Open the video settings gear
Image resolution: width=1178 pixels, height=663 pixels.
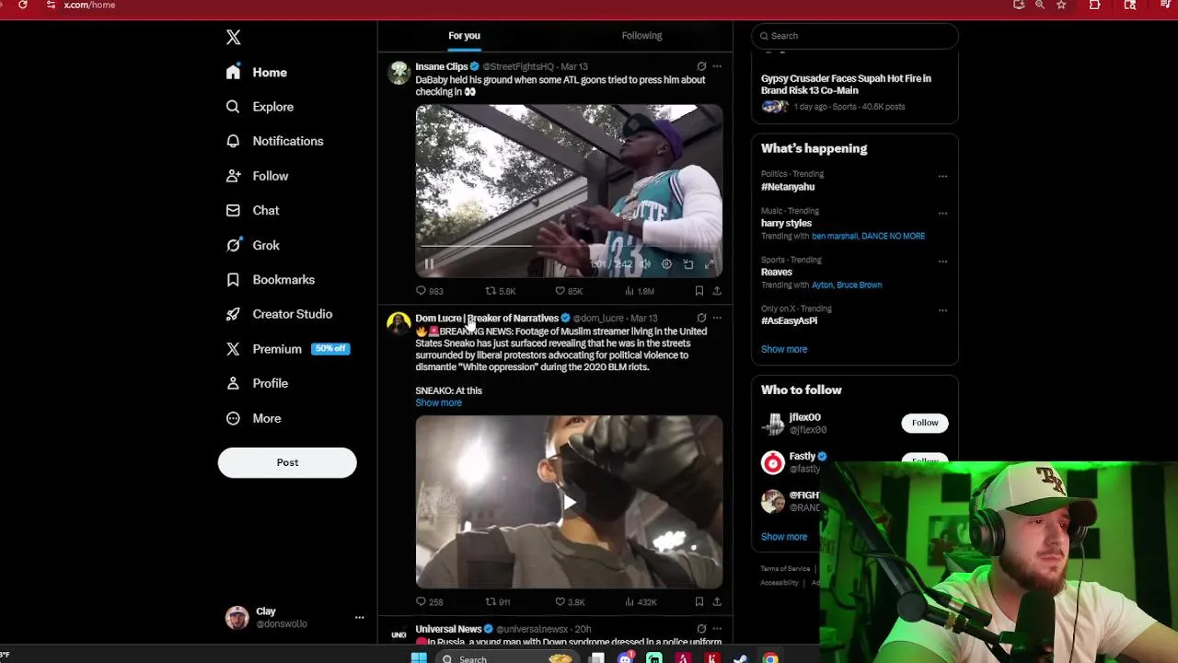[666, 264]
